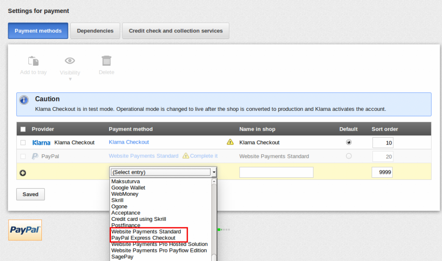The image size is (442, 261).
Task: Check the PayPal row checkbox
Action: click(23, 156)
